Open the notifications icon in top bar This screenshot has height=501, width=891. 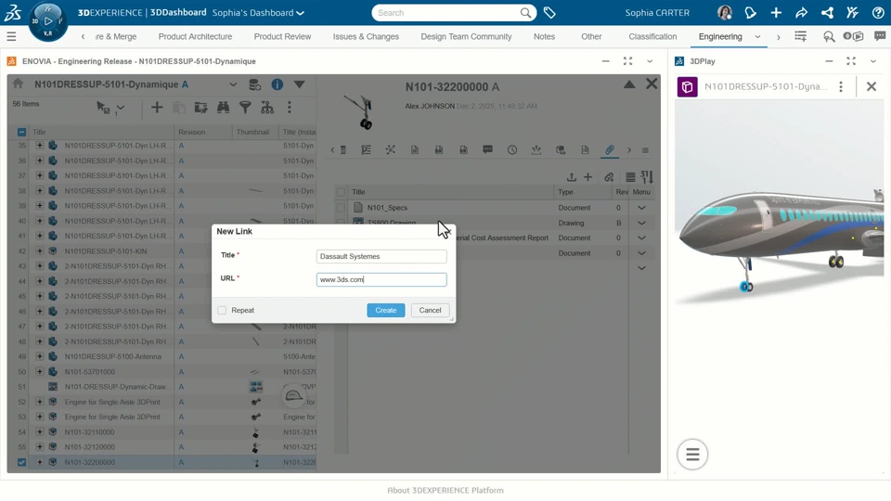point(750,12)
